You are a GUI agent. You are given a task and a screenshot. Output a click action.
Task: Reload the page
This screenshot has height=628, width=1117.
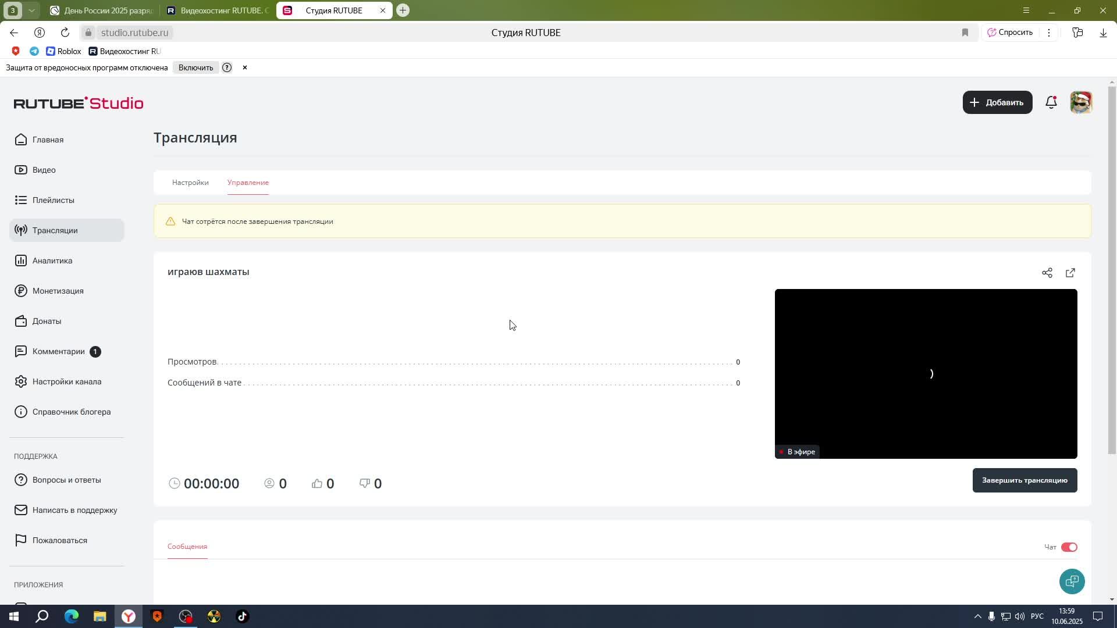tap(65, 33)
